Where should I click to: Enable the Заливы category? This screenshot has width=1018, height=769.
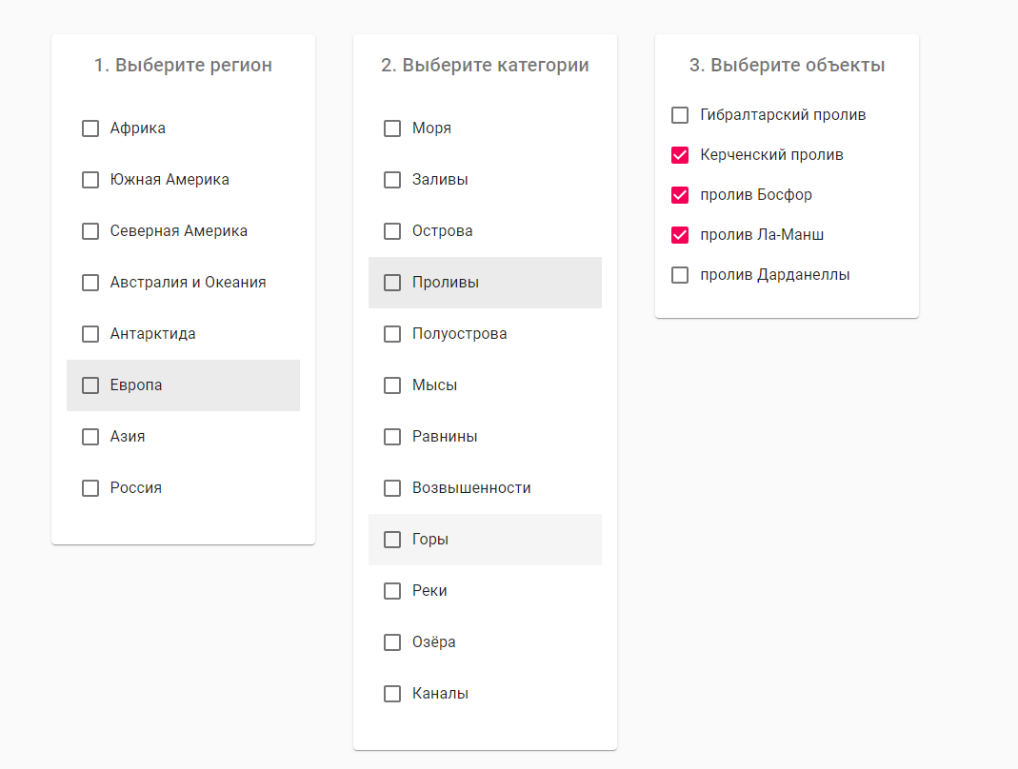tap(392, 180)
